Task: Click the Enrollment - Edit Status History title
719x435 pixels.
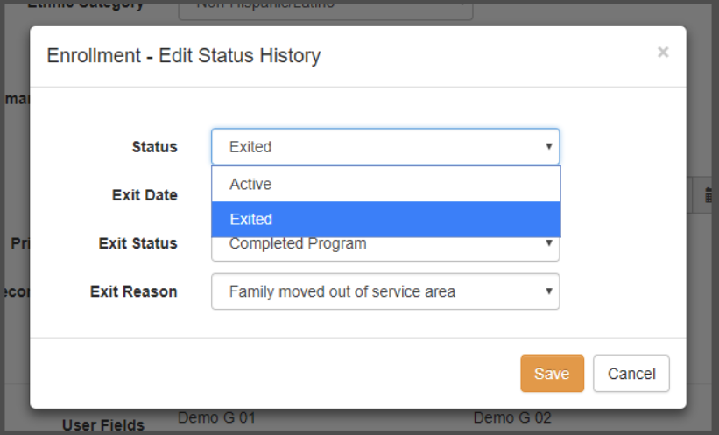Action: pyautogui.click(x=184, y=56)
